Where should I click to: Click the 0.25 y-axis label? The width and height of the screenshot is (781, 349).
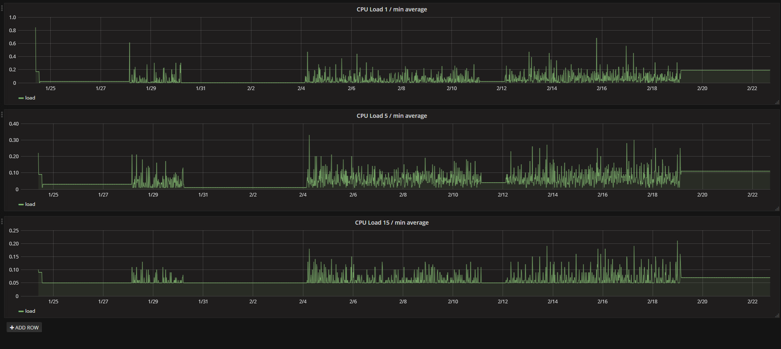(x=14, y=230)
